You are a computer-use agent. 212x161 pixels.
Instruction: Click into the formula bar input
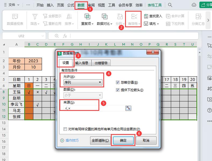[134, 36]
